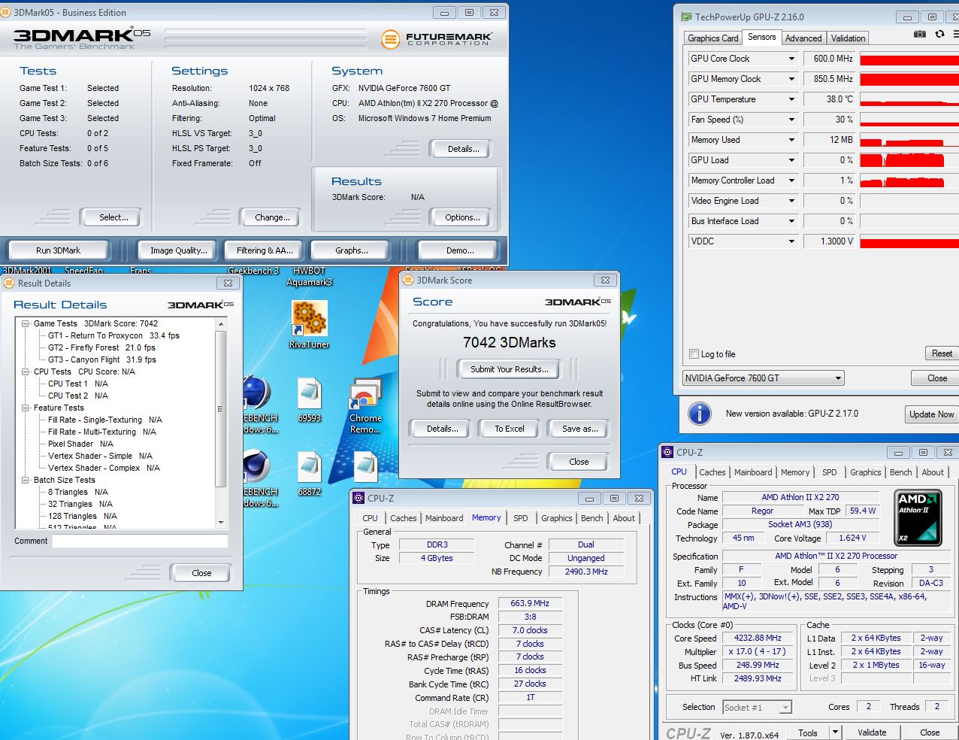Open SPD tab in CPU-Z memory window

(520, 518)
